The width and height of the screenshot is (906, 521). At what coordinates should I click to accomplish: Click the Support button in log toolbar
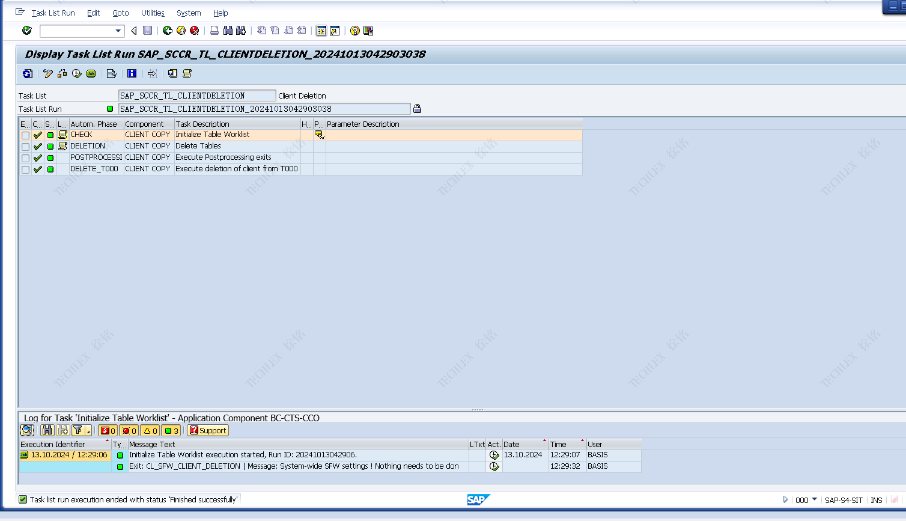click(208, 430)
